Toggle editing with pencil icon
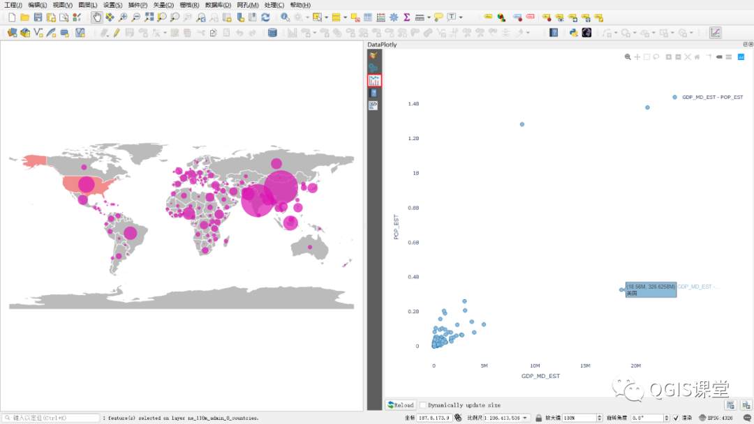This screenshot has height=424, width=754. pyautogui.click(x=117, y=33)
